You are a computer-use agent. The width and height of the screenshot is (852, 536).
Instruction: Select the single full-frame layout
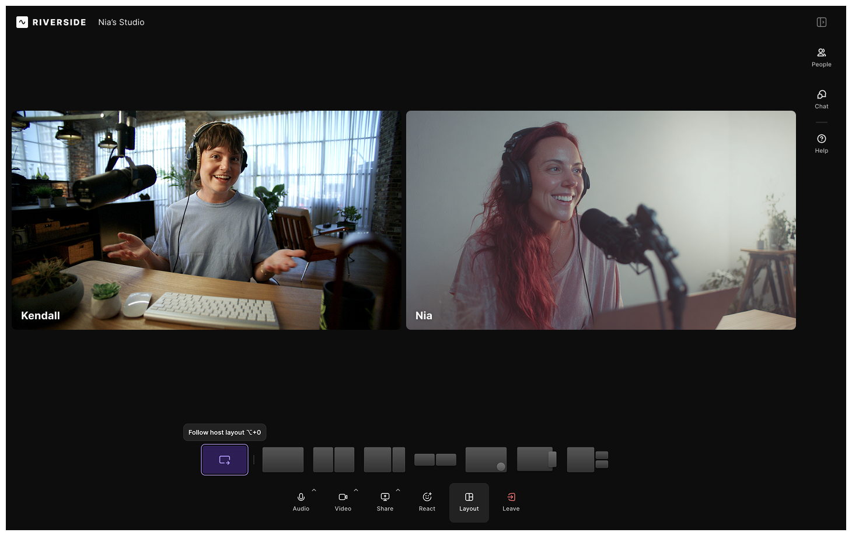(x=283, y=460)
